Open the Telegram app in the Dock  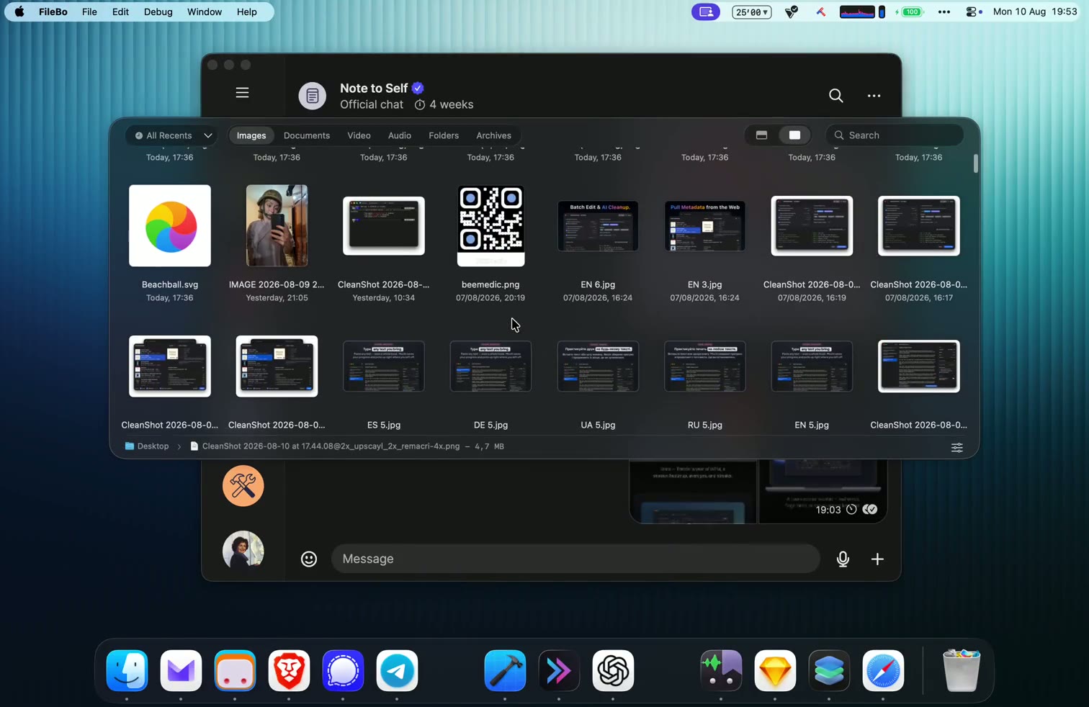pos(397,671)
